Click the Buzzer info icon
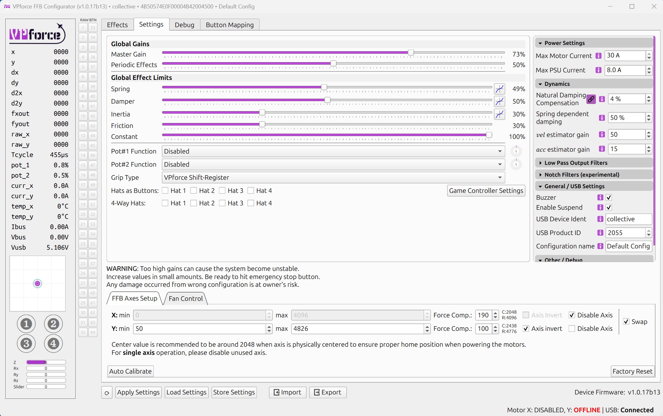 click(600, 198)
